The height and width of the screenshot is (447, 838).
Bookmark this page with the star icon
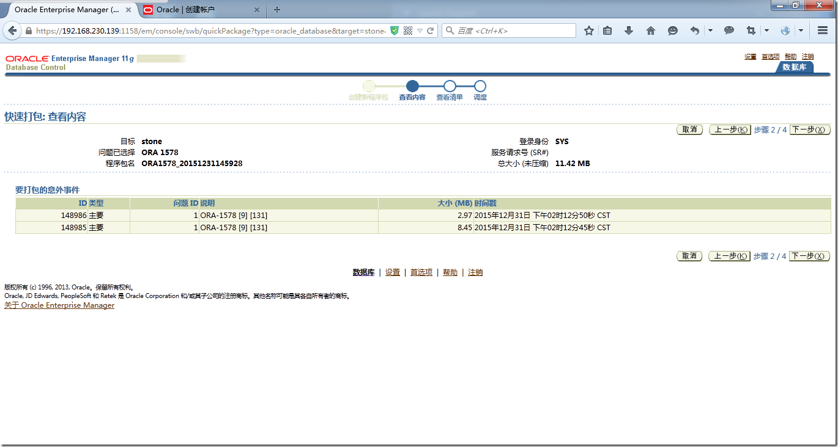589,31
